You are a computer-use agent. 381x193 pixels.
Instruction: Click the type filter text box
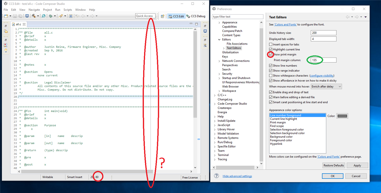(238, 17)
